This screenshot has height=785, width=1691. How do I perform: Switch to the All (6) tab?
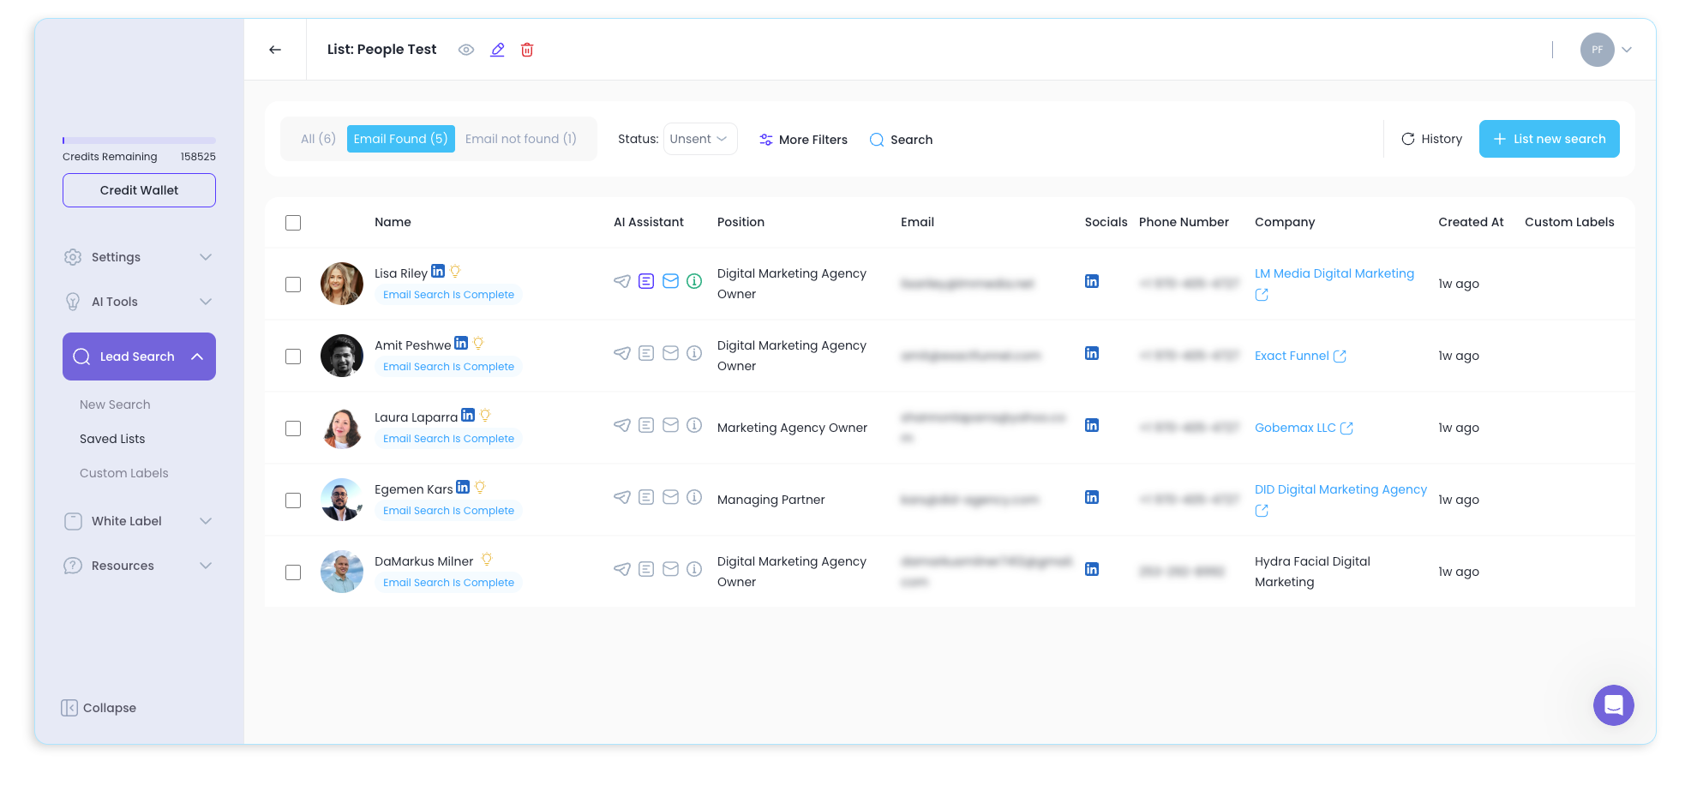pyautogui.click(x=318, y=139)
